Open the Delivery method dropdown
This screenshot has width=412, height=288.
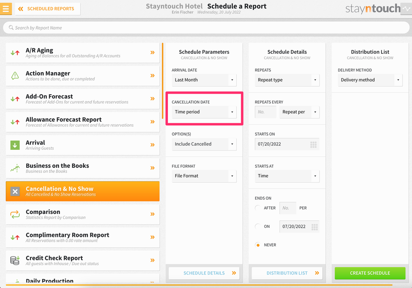click(370, 80)
